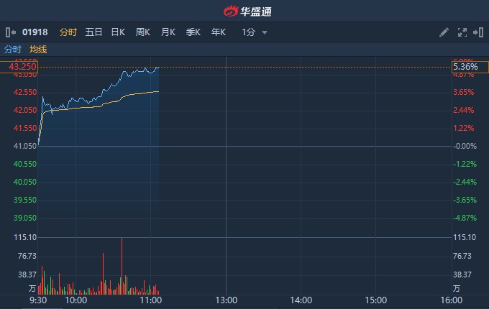Viewport: 489px width, 309px height.
Task: Switch to the 分时 intraday tab
Action: click(x=68, y=32)
